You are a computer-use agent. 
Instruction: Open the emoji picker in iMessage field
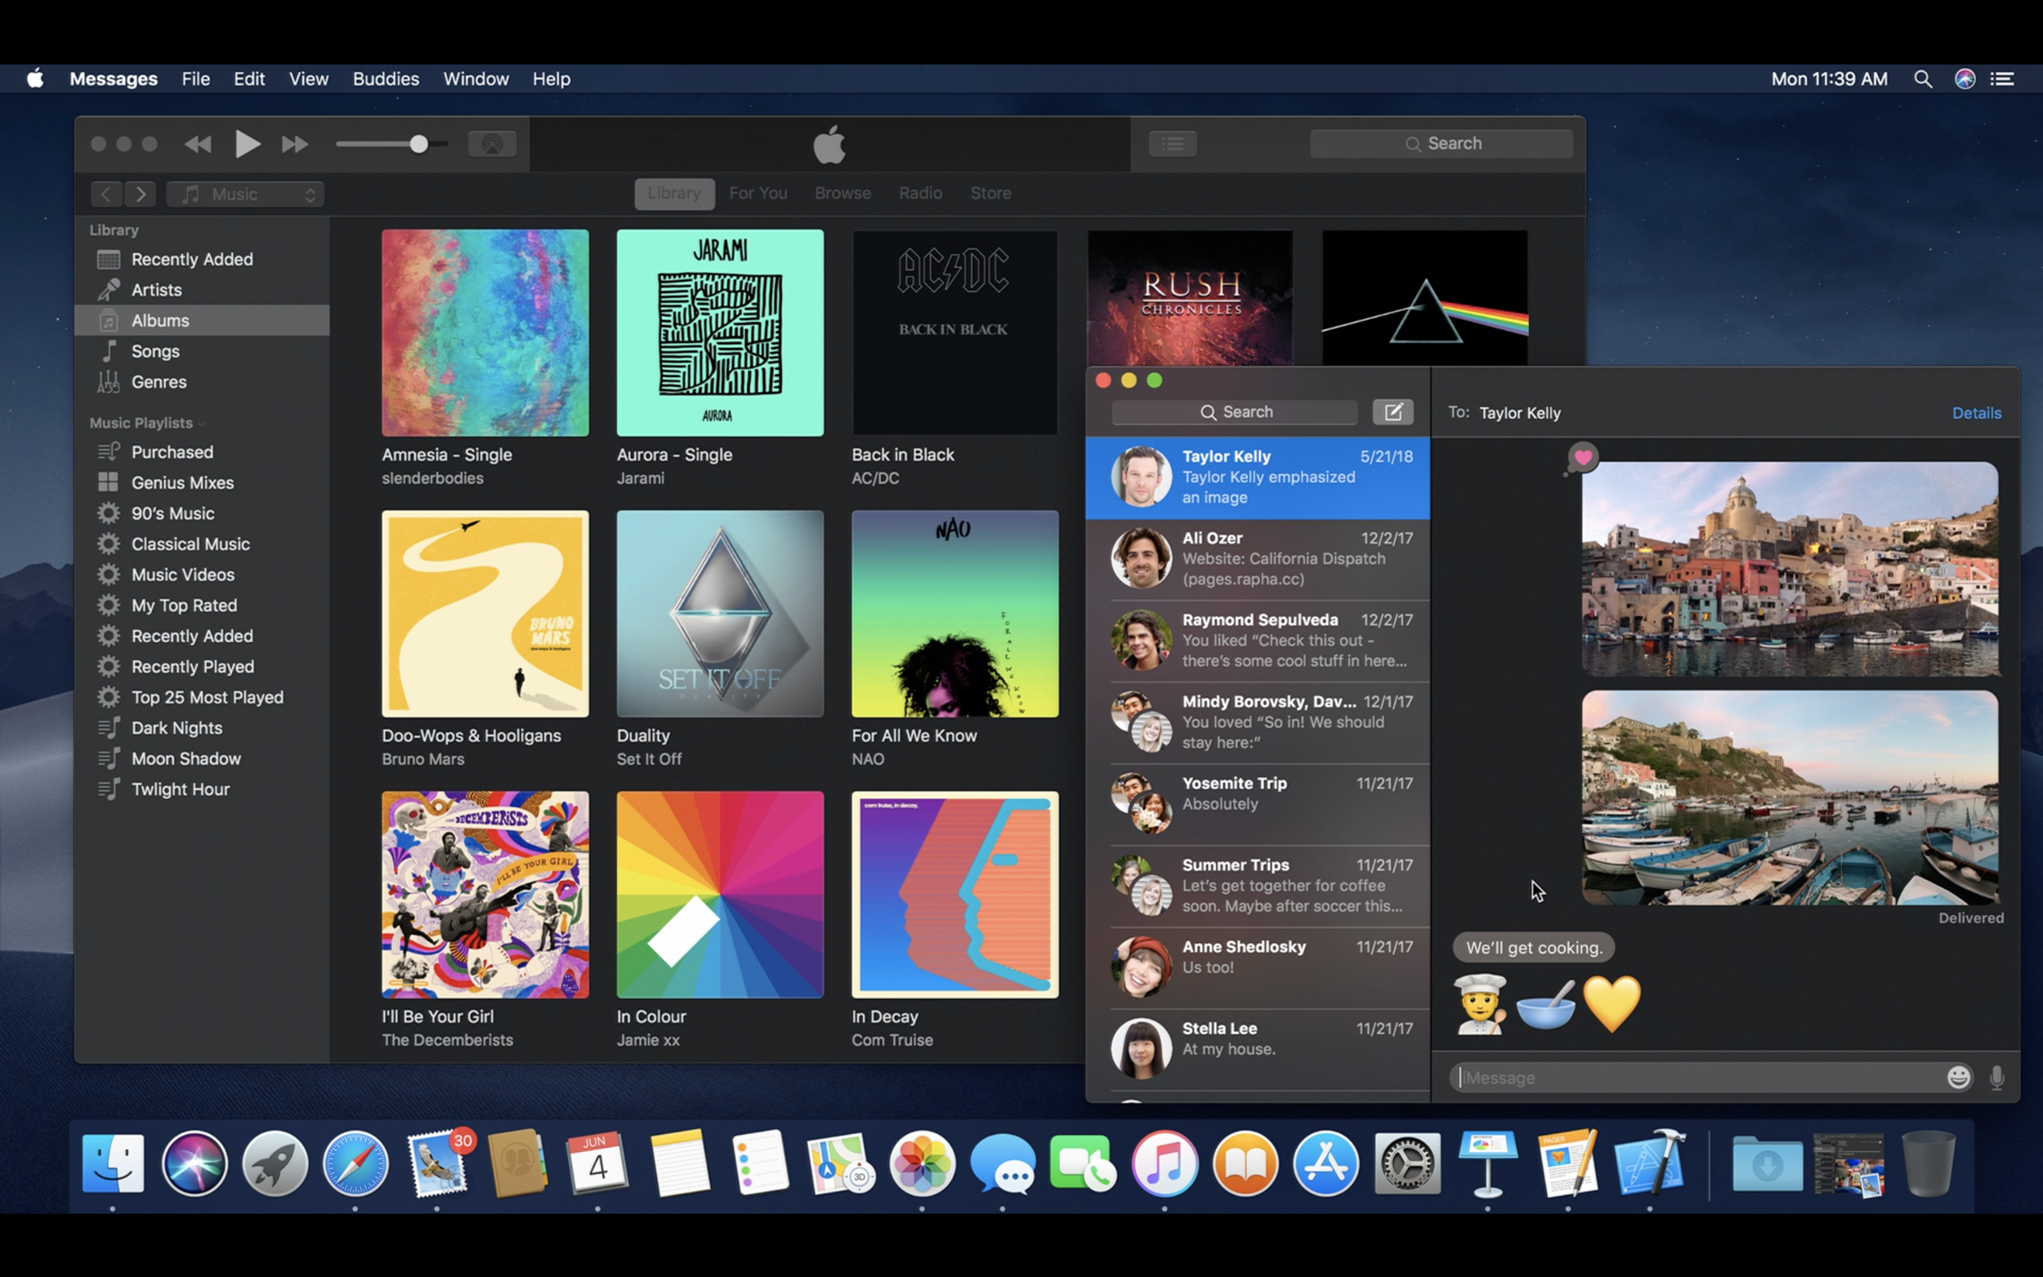coord(1958,1077)
